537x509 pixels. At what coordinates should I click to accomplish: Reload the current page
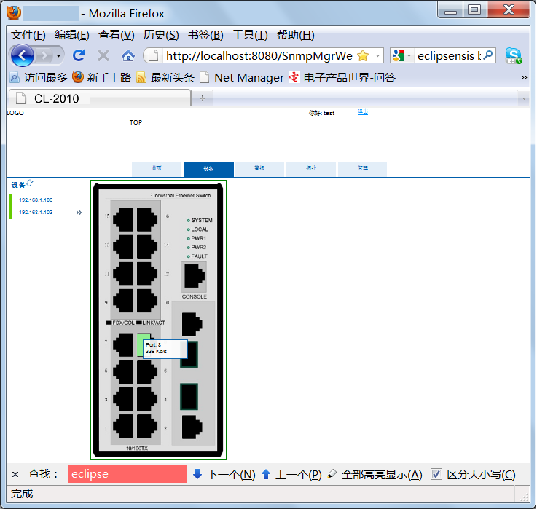click(79, 55)
